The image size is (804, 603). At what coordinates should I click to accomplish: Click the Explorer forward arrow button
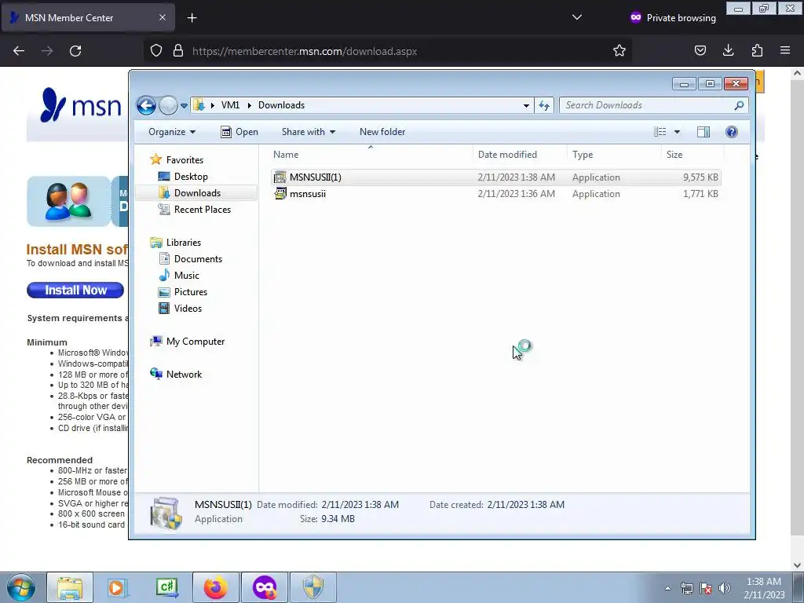click(x=168, y=106)
